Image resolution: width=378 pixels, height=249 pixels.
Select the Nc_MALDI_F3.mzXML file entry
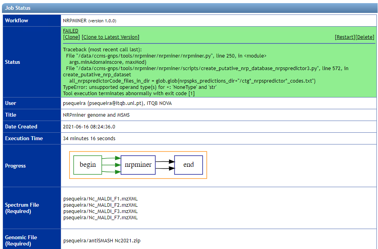point(101,211)
